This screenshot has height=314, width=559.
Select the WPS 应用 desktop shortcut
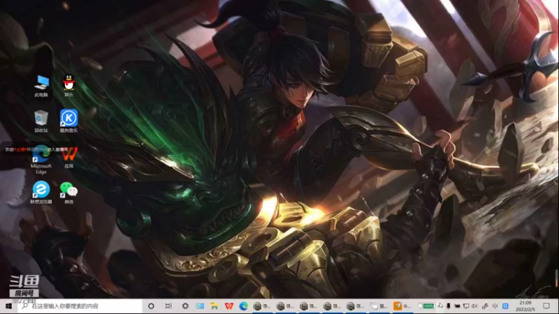(68, 158)
